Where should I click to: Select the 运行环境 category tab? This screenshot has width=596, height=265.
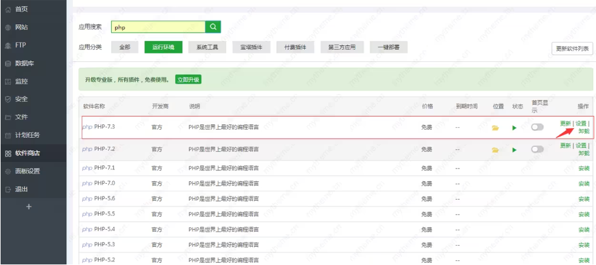click(164, 47)
